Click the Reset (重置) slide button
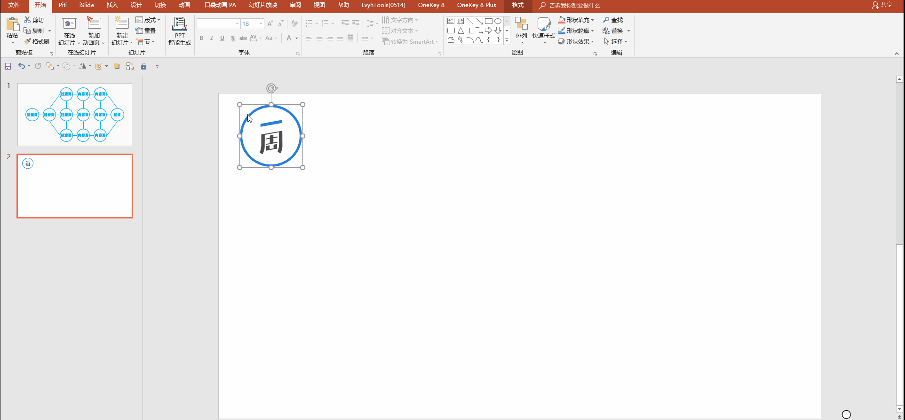This screenshot has width=905, height=420. click(x=145, y=31)
